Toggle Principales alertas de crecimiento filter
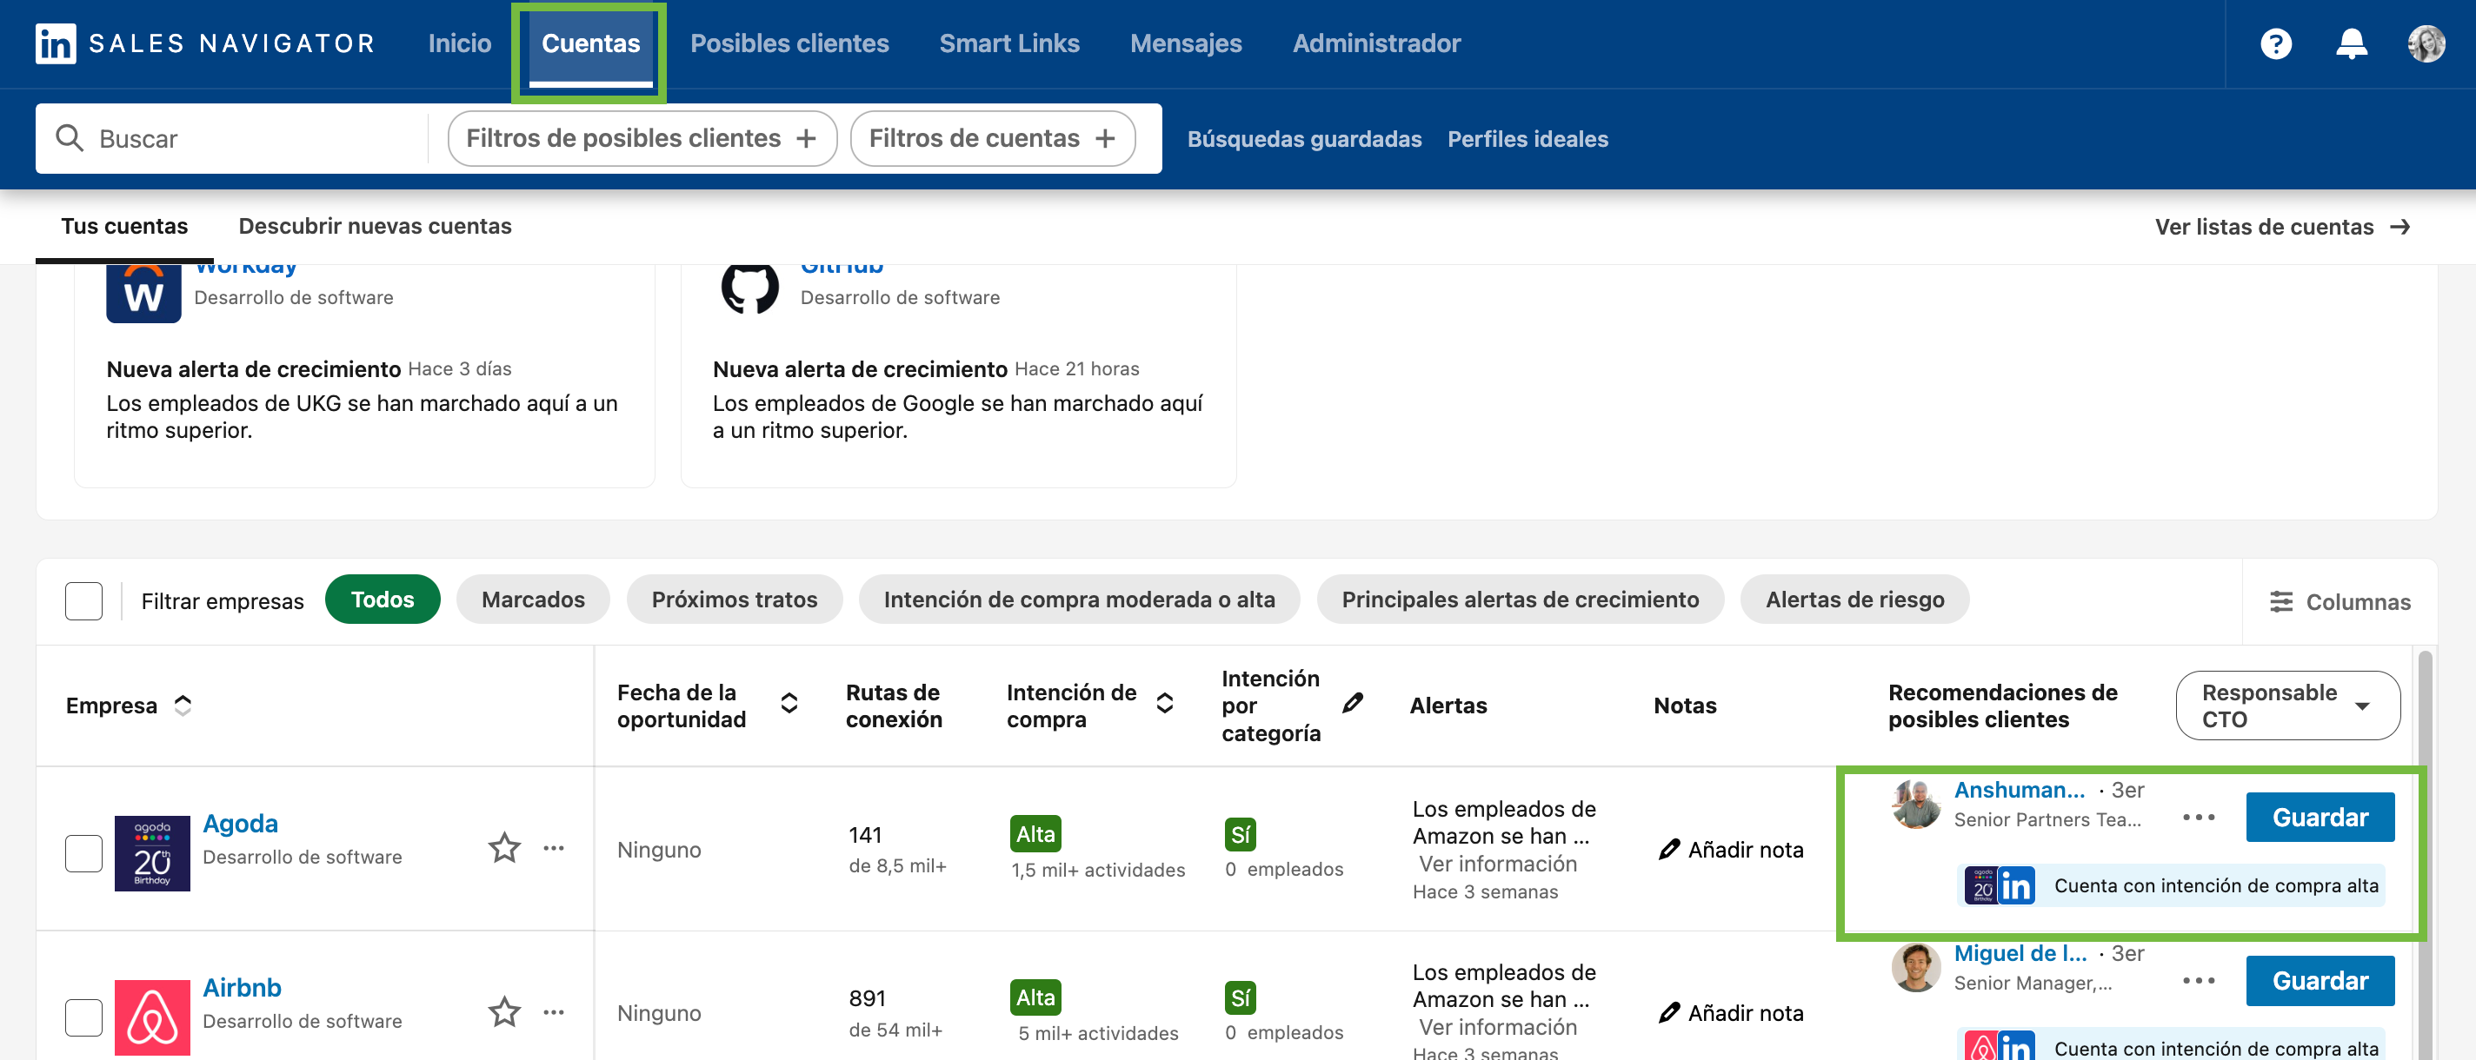The image size is (2476, 1060). pos(1520,600)
